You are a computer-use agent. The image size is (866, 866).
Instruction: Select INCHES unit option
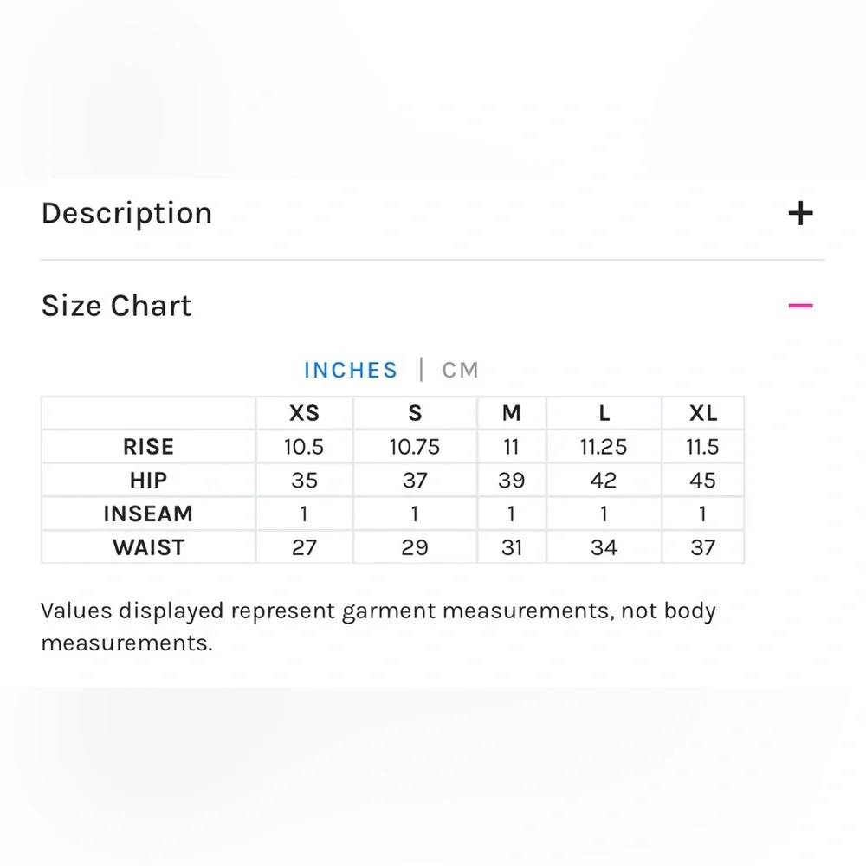tap(351, 370)
